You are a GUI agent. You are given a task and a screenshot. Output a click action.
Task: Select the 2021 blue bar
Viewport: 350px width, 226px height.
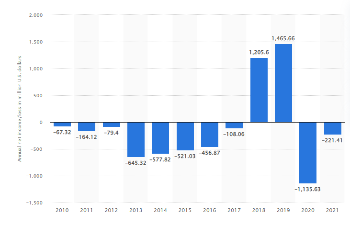332,128
